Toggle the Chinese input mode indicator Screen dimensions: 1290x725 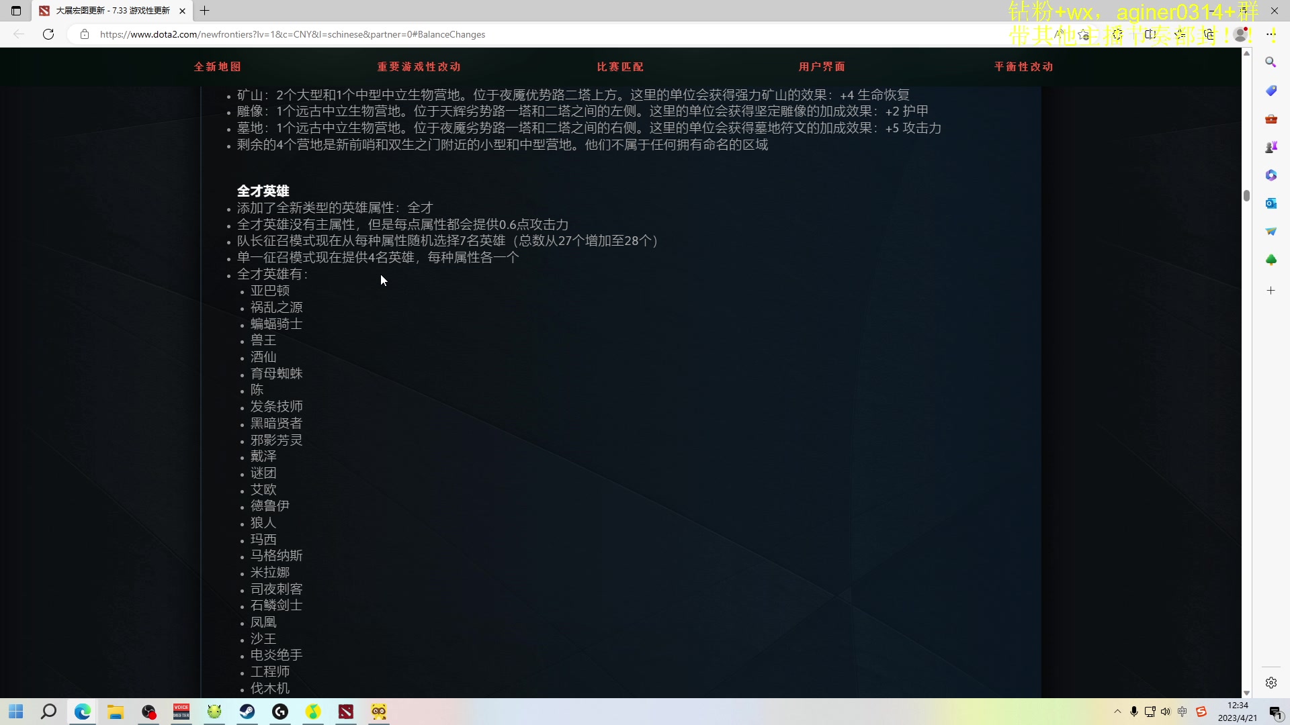click(x=1182, y=712)
